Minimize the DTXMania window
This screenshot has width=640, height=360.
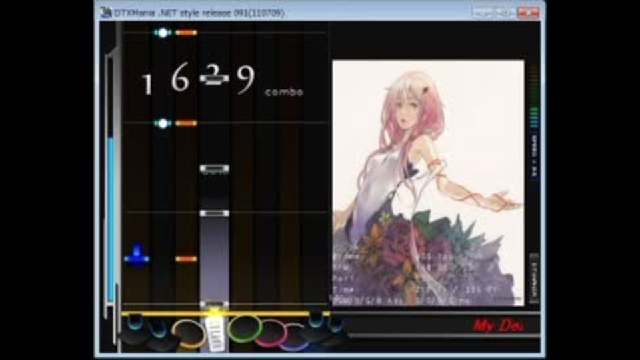pos(483,13)
